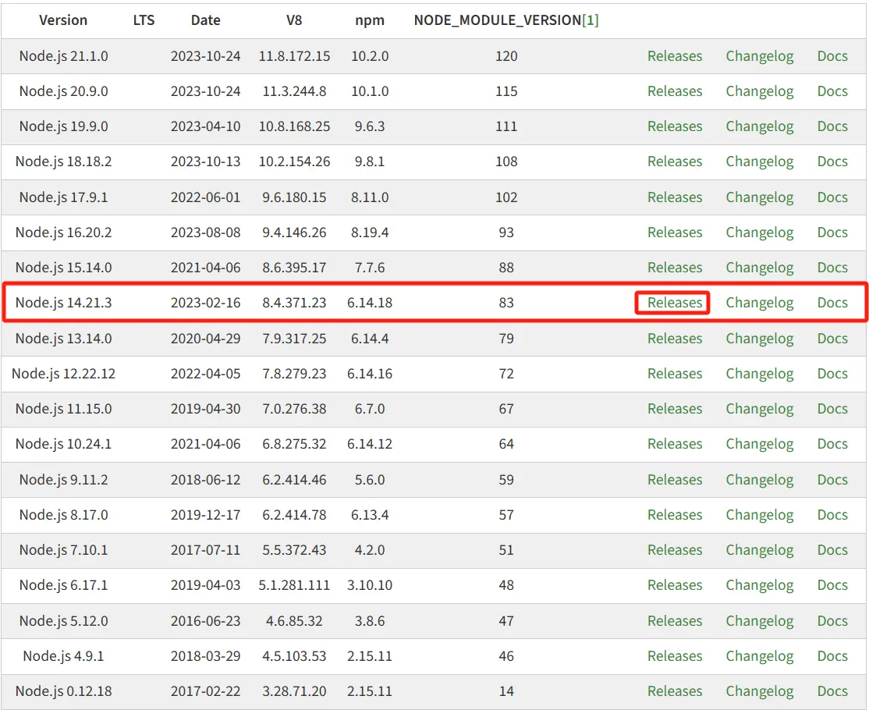This screenshot has height=710, width=869.
Task: Open Changelog for Node.js 21.1.0
Action: pyautogui.click(x=759, y=56)
